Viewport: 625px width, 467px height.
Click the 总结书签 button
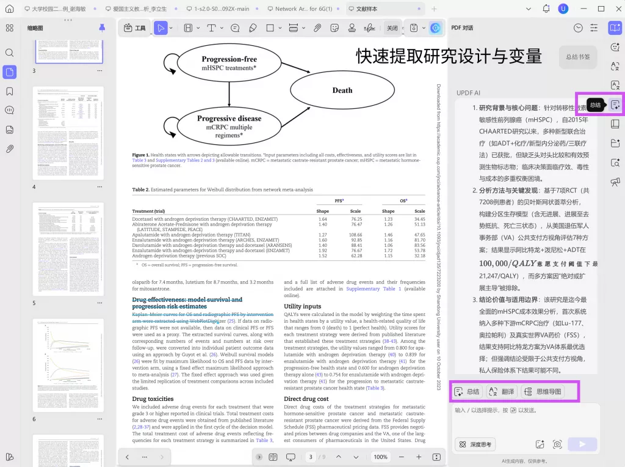coord(577,57)
